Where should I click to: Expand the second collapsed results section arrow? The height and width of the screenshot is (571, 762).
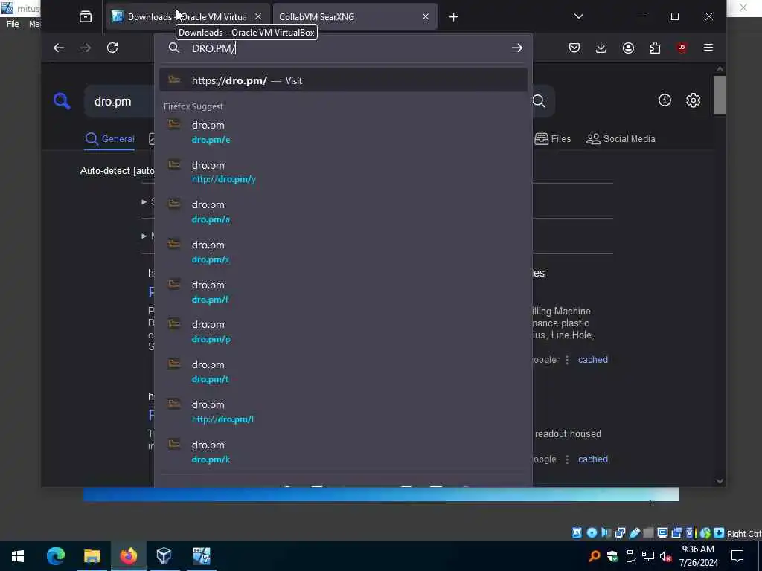[144, 236]
